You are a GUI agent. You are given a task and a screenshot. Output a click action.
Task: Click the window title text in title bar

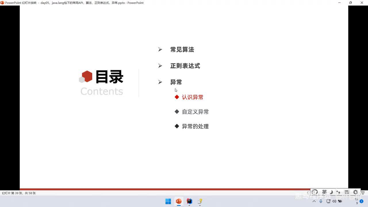coord(74,3)
